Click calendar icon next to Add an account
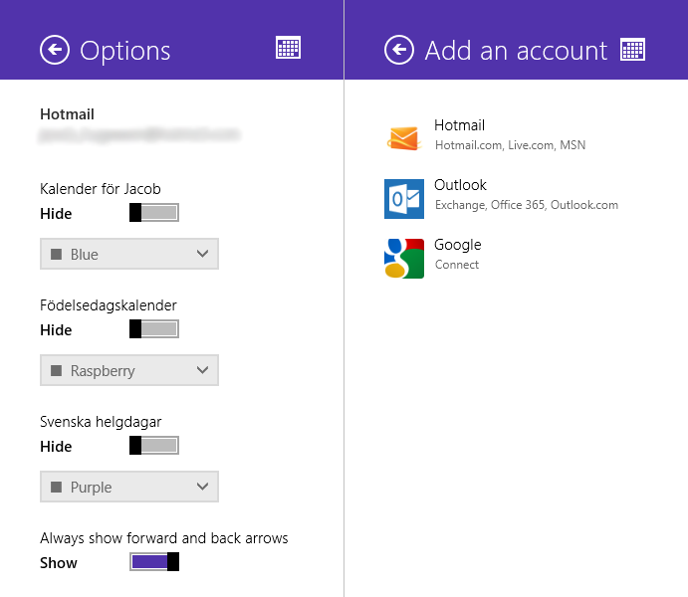 click(x=632, y=49)
